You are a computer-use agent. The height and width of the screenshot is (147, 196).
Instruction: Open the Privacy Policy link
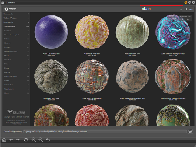(x=16, y=124)
